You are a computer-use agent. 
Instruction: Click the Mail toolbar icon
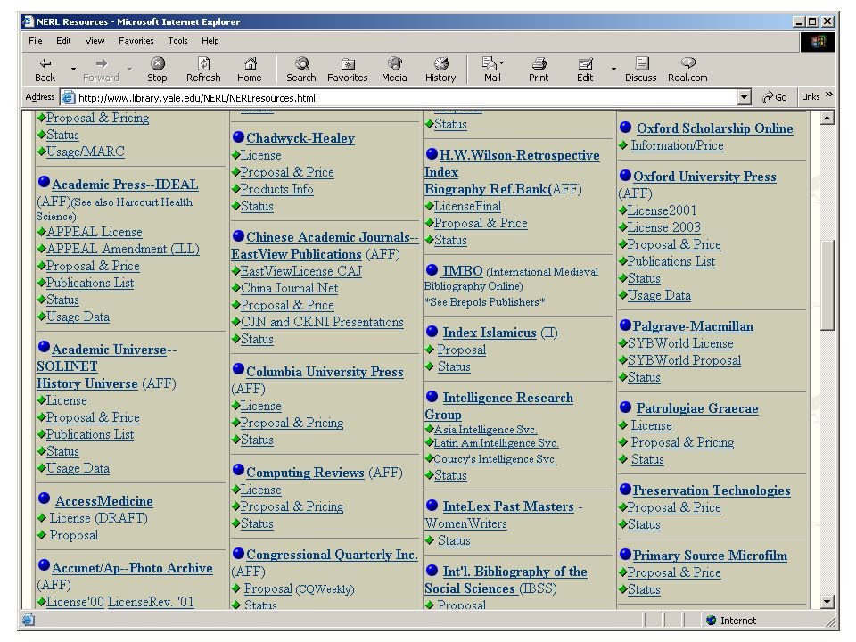(x=490, y=70)
